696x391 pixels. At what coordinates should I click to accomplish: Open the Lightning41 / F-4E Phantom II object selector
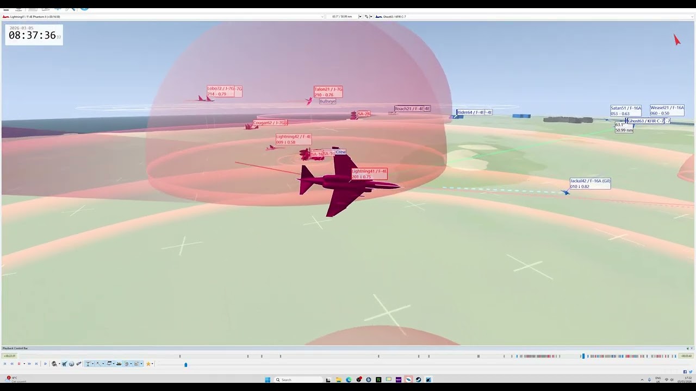163,17
